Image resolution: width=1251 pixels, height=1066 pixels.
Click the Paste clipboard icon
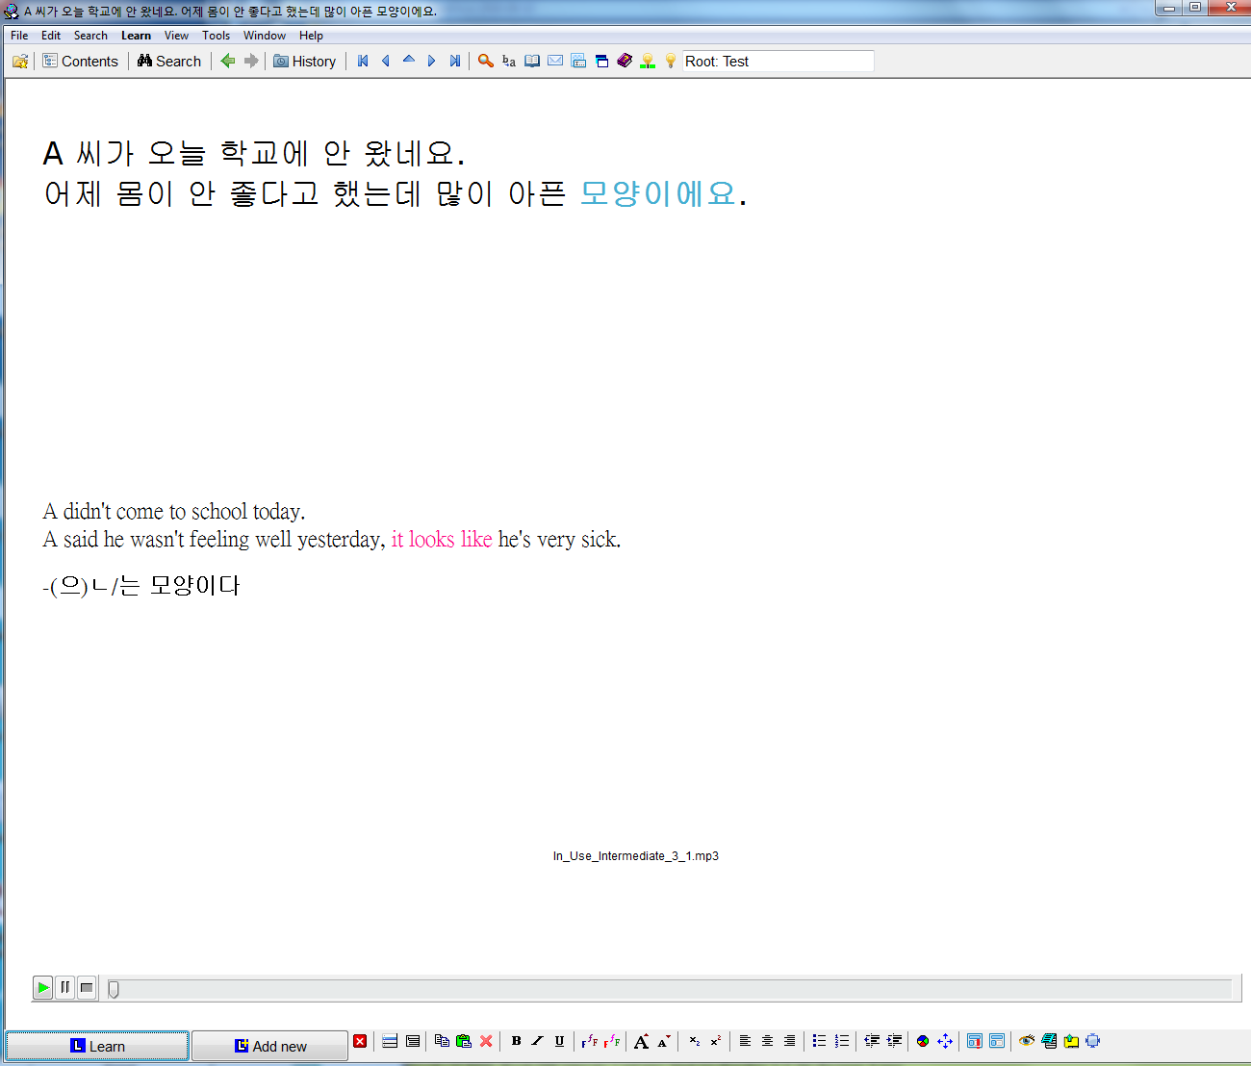464,1041
